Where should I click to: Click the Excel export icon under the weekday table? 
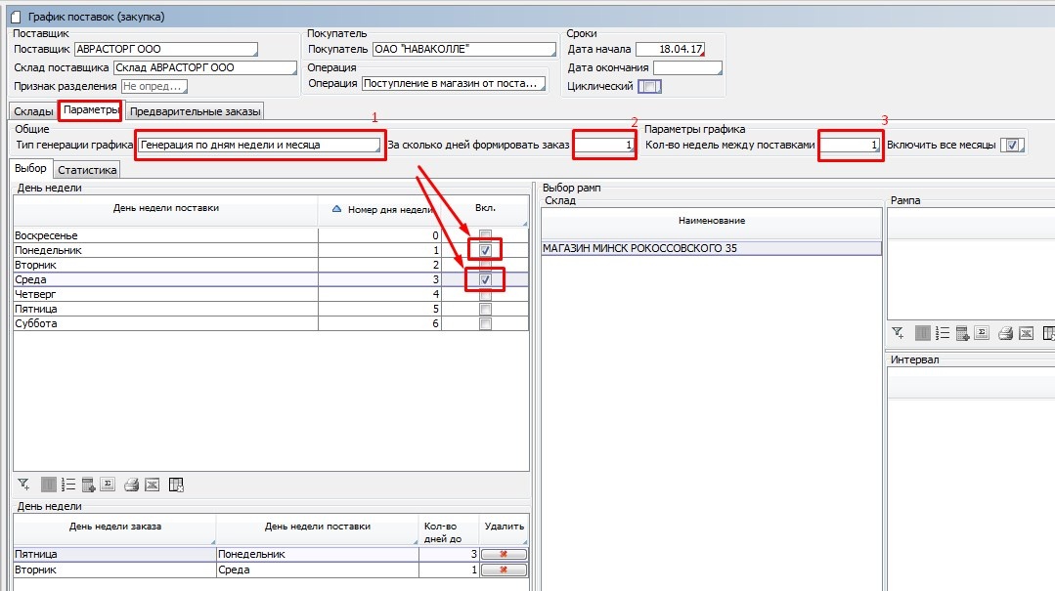(x=152, y=484)
